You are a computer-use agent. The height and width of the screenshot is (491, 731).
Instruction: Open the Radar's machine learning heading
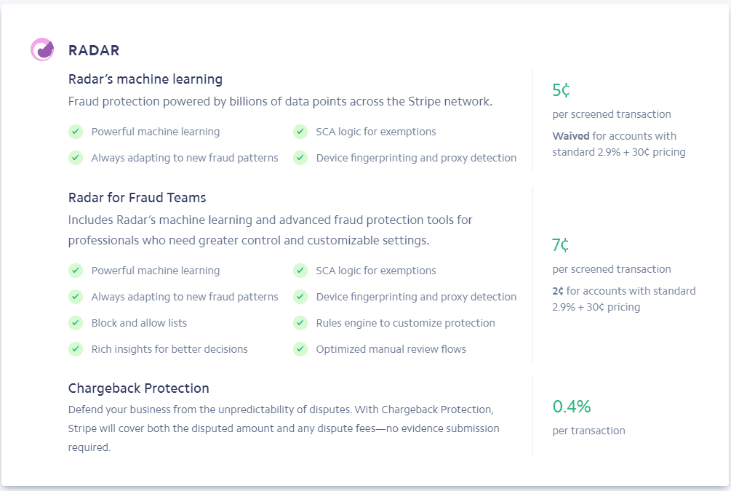coord(145,79)
